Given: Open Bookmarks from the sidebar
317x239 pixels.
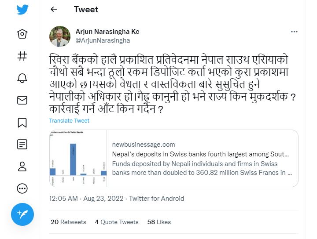Looking at the screenshot, I should coord(22,123).
